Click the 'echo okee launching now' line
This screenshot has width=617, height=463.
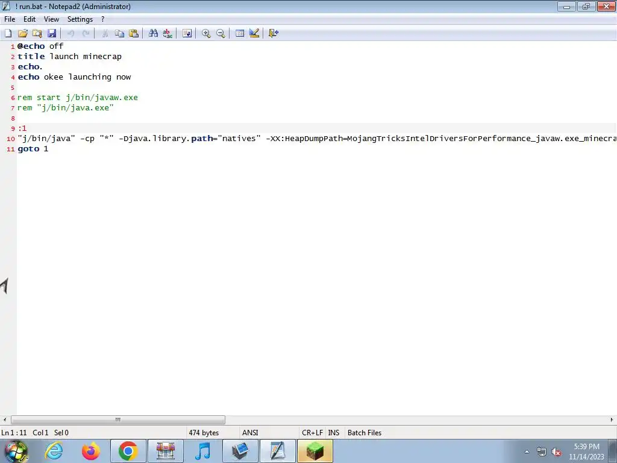coord(74,77)
